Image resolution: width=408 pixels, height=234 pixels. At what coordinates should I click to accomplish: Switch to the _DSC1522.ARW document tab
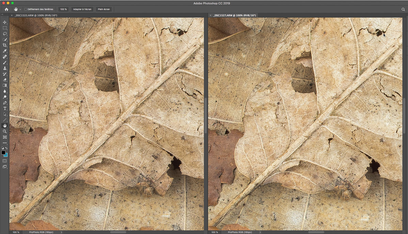pos(35,15)
